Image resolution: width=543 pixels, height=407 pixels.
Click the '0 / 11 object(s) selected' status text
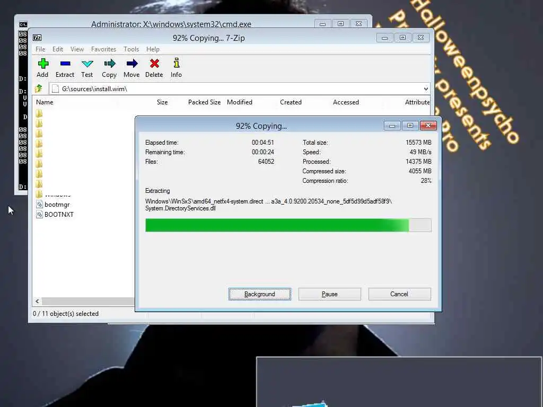pos(66,314)
